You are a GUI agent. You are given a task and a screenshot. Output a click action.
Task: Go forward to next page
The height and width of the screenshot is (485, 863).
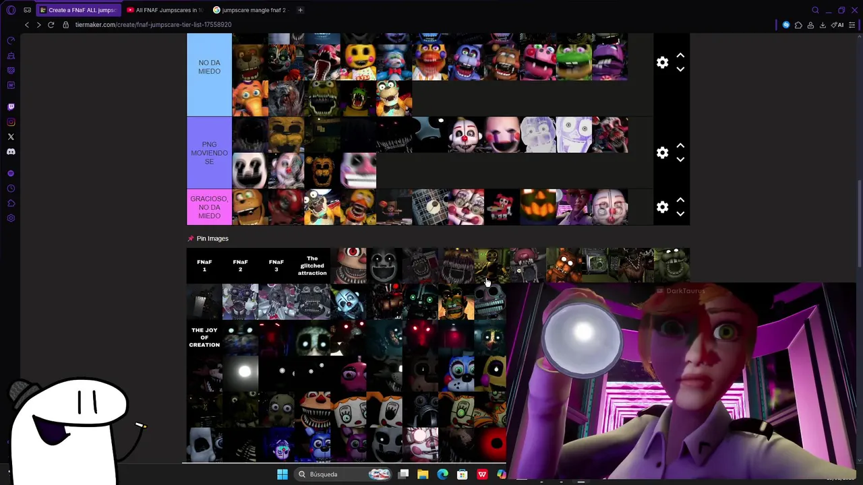coord(38,25)
